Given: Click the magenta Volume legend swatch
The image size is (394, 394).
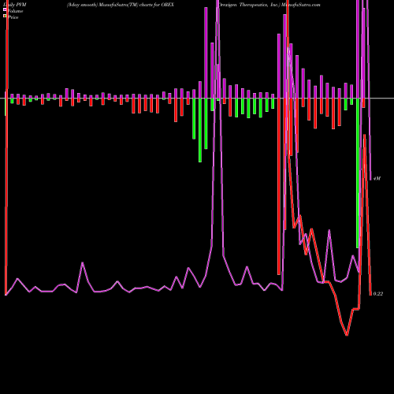Looking at the screenshot, I should pyautogui.click(x=5, y=10).
